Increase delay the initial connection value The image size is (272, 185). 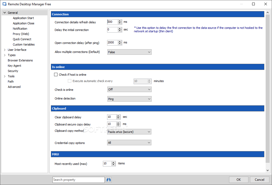pos(120,29)
